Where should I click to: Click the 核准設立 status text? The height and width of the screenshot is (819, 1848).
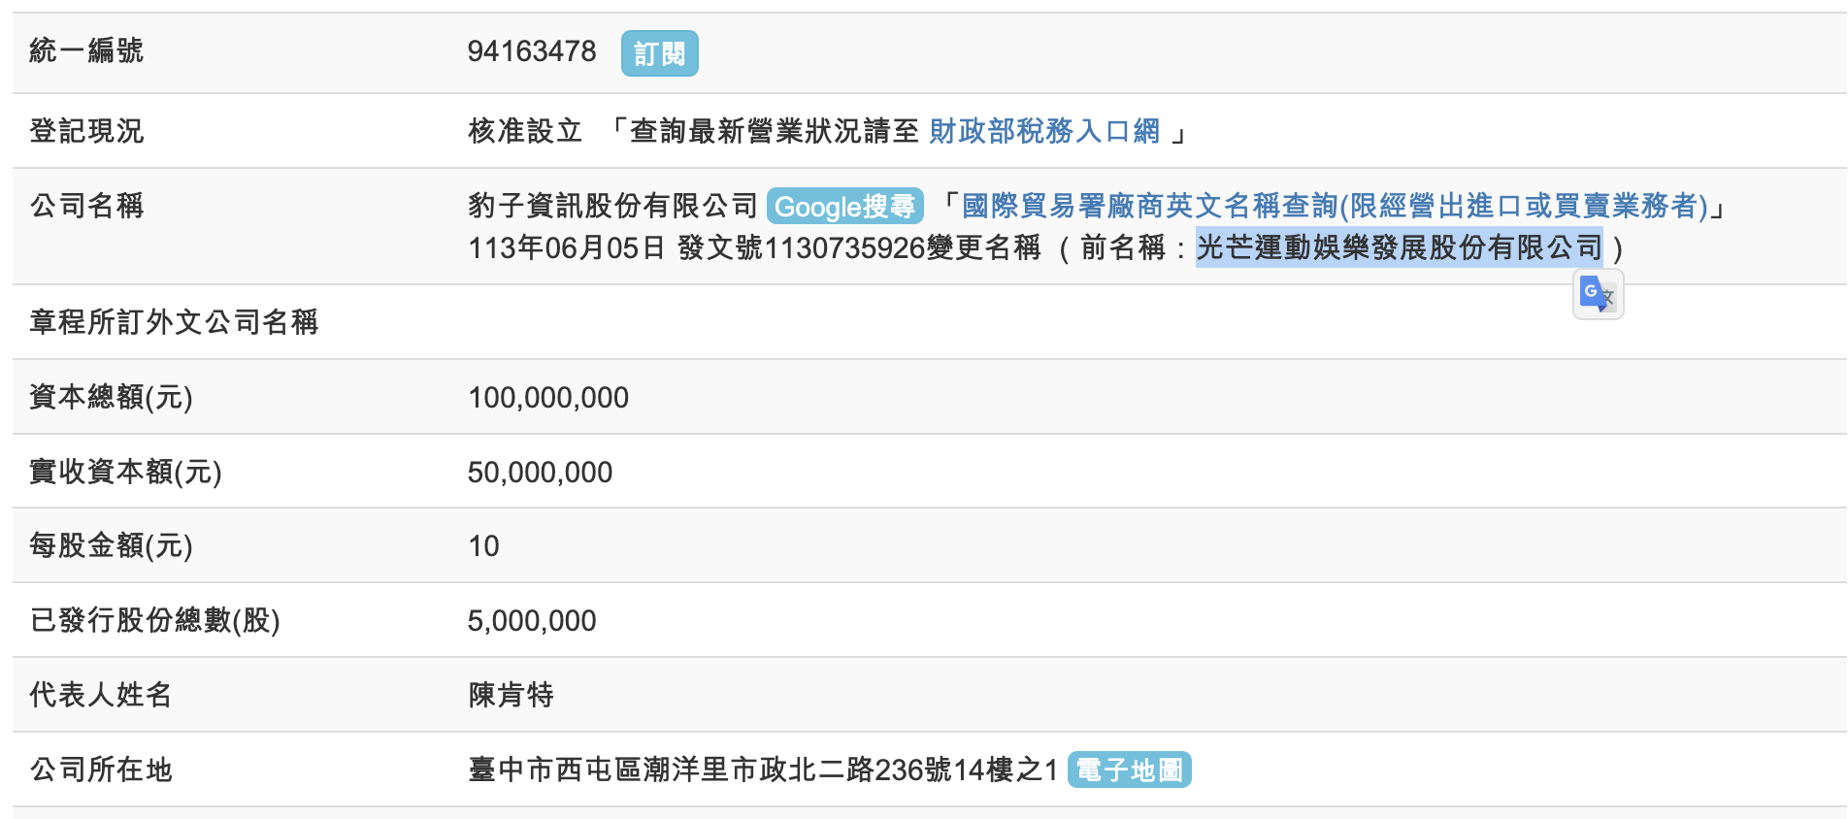click(525, 131)
